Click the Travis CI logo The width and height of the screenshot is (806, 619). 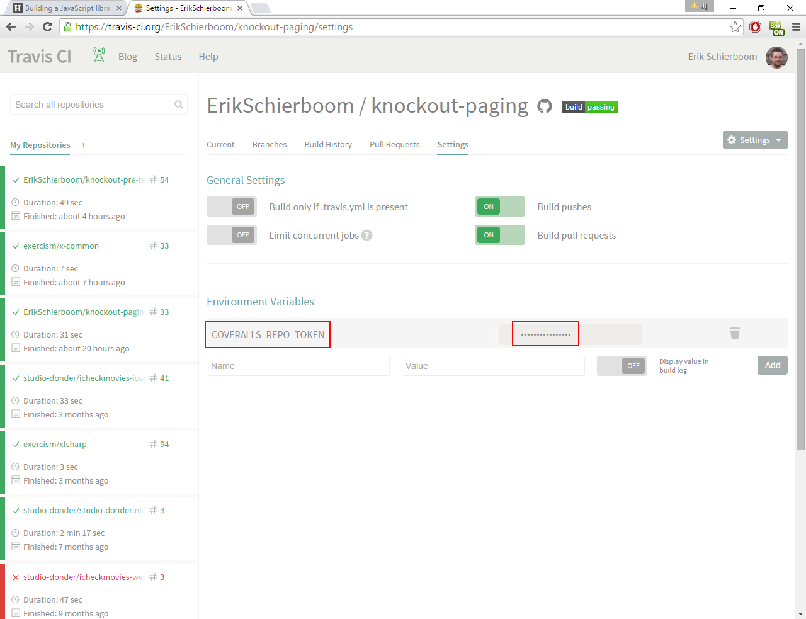point(40,57)
